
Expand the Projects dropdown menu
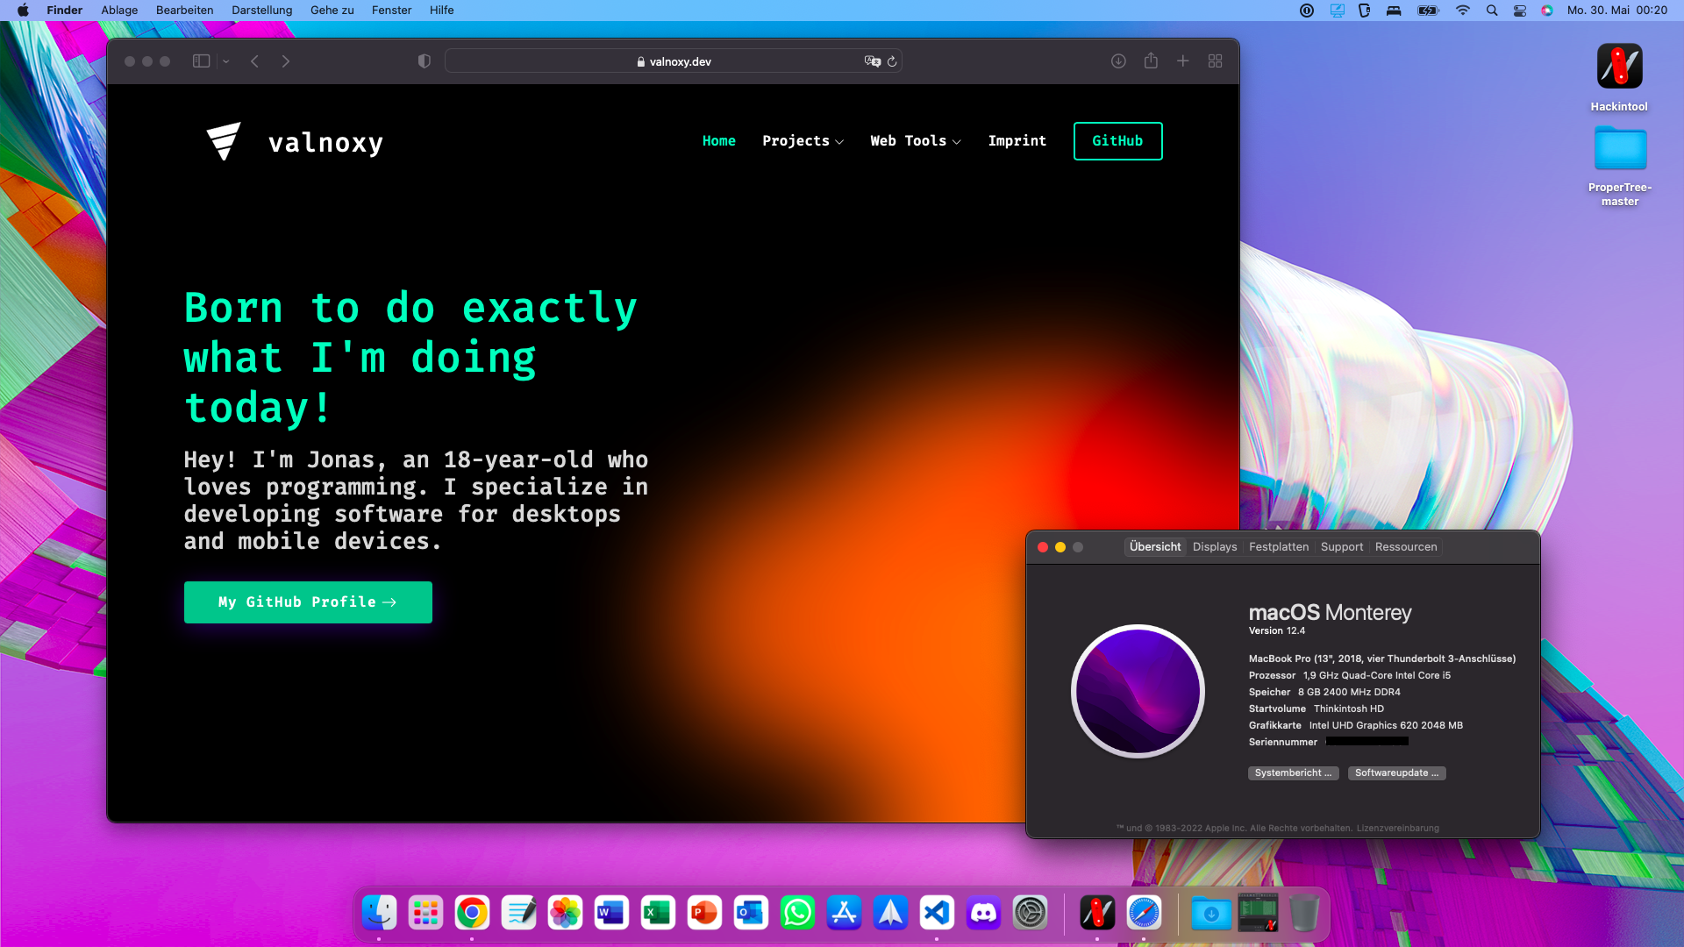click(x=803, y=141)
